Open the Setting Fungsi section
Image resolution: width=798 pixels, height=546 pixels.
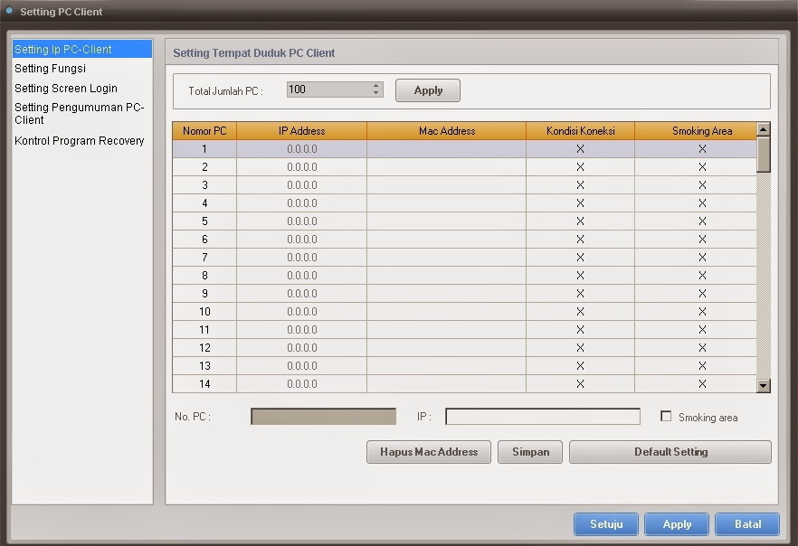(50, 68)
